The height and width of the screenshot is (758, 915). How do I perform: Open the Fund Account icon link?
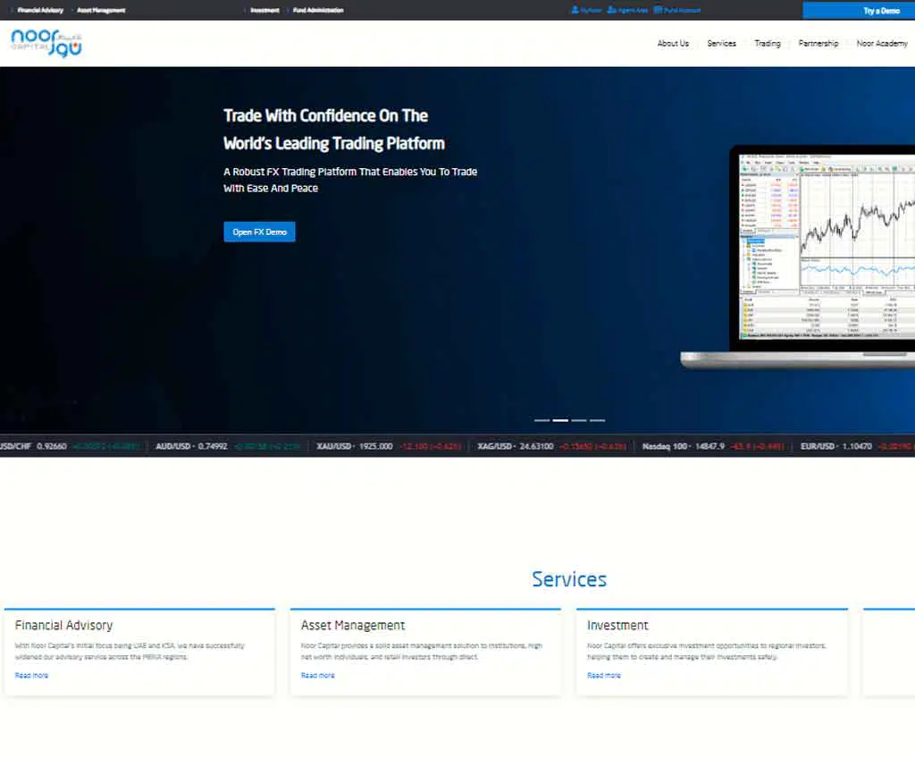pyautogui.click(x=677, y=10)
